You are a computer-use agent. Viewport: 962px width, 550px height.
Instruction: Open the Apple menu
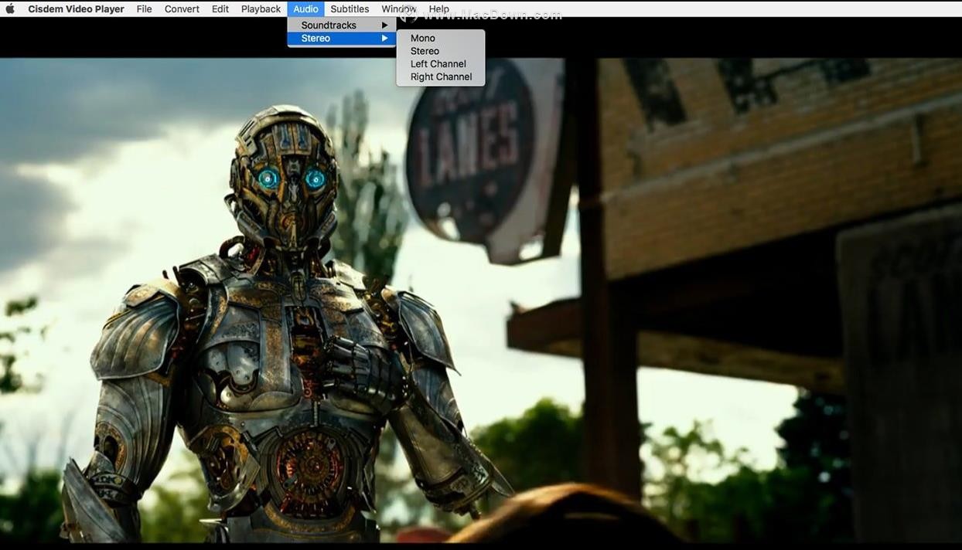(x=11, y=9)
